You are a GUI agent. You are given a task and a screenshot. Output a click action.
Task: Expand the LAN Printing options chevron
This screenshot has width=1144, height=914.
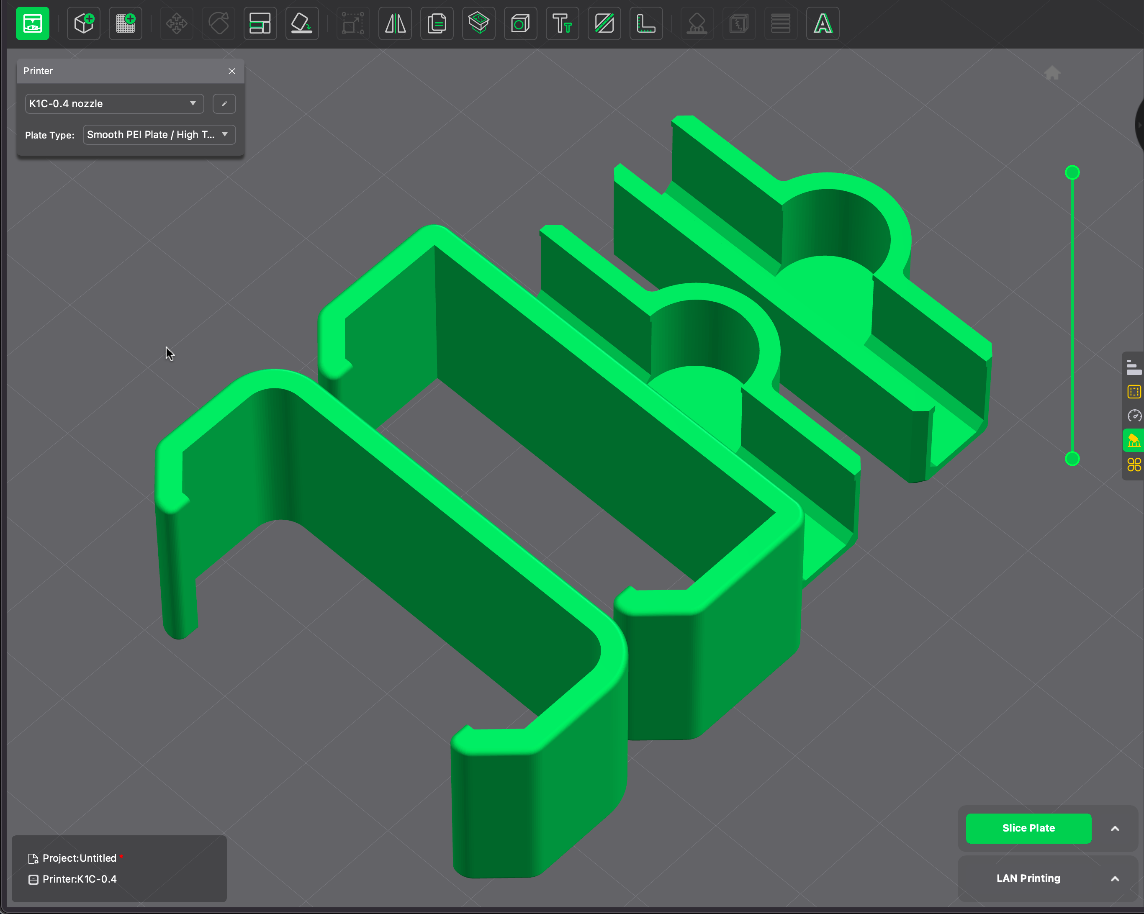tap(1115, 879)
